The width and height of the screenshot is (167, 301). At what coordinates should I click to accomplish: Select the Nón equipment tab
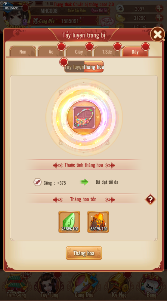click(23, 51)
